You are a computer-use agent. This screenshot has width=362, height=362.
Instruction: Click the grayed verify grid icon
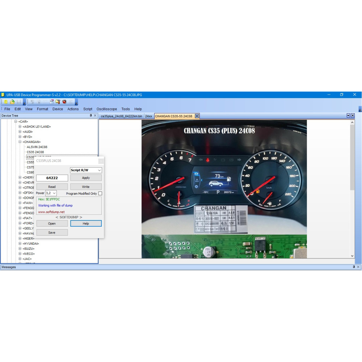pos(45,102)
